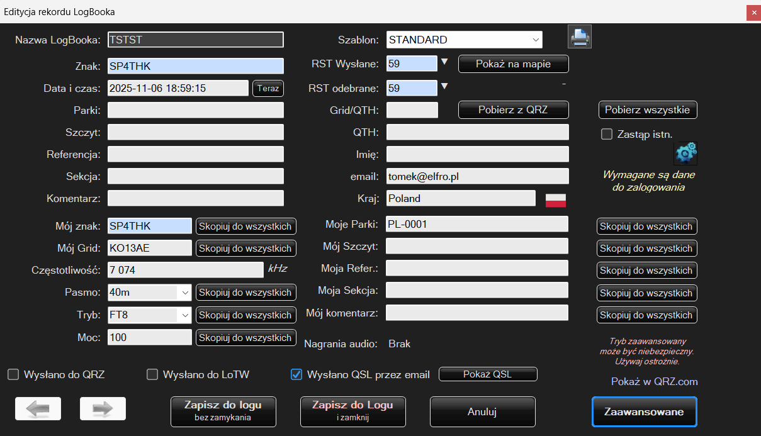Open the gear settings icon for login data
761x436 pixels.
tap(685, 153)
